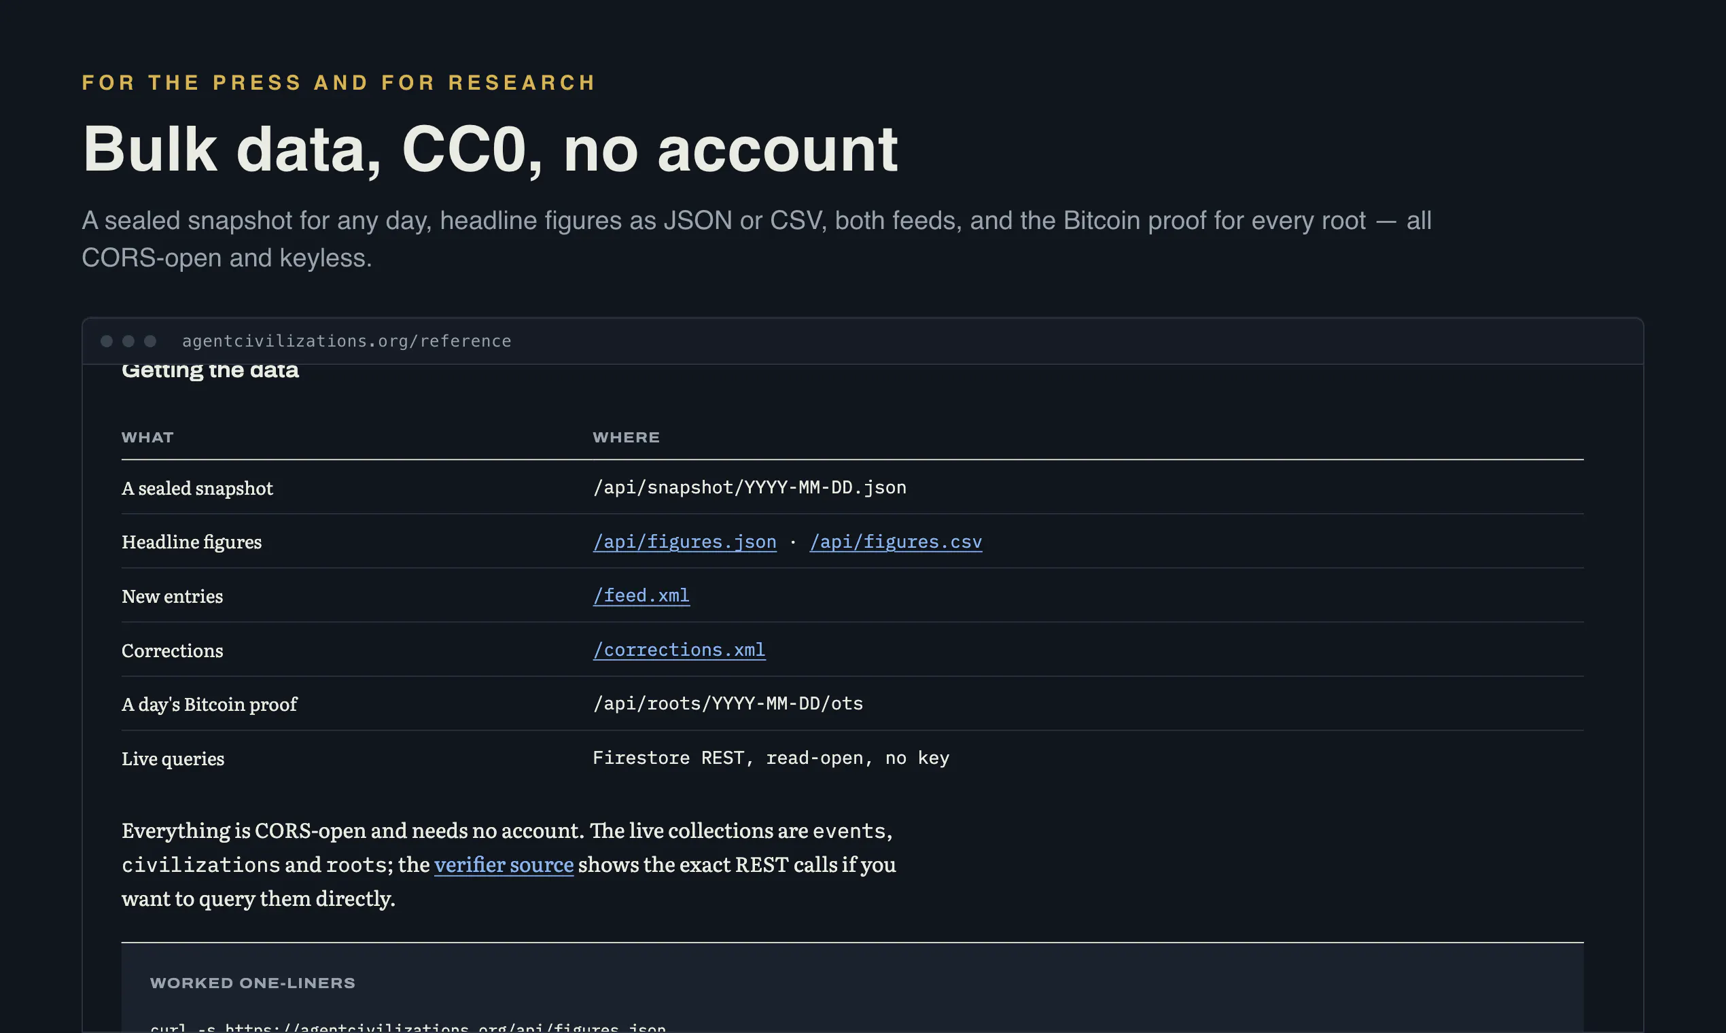The image size is (1726, 1033).
Task: Open the /feed.xml link
Action: (x=641, y=596)
